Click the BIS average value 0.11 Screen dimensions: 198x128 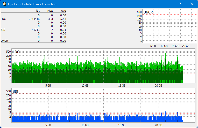point(63,30)
